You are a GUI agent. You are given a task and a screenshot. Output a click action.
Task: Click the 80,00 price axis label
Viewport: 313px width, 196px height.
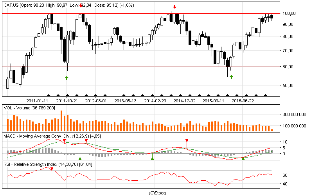tap(288, 36)
